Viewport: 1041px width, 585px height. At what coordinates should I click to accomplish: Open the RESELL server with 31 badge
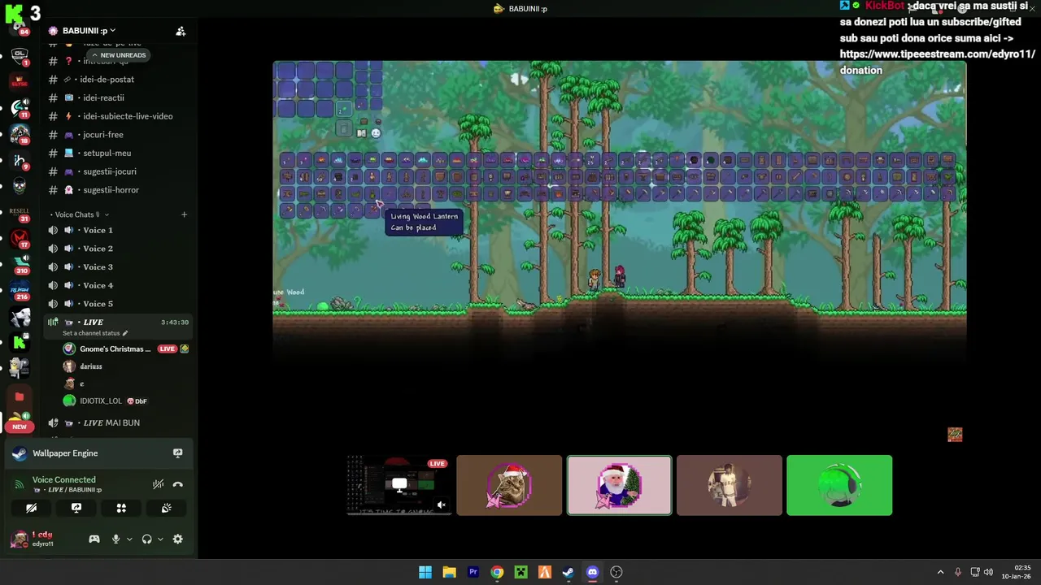[20, 213]
